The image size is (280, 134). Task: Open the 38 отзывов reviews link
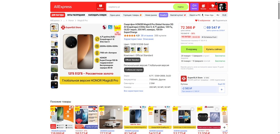pyautogui.click(x=147, y=35)
